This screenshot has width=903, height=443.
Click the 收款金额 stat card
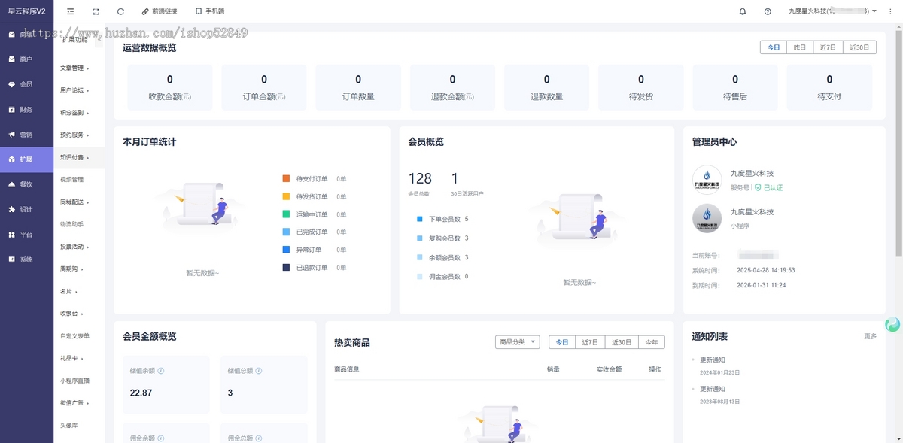click(x=170, y=87)
